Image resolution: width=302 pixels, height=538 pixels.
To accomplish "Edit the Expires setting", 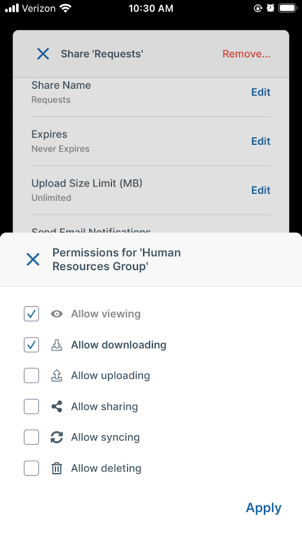I will [x=261, y=141].
